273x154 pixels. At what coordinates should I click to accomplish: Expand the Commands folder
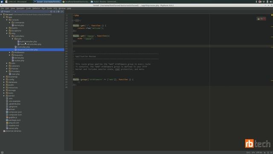tap(10, 23)
